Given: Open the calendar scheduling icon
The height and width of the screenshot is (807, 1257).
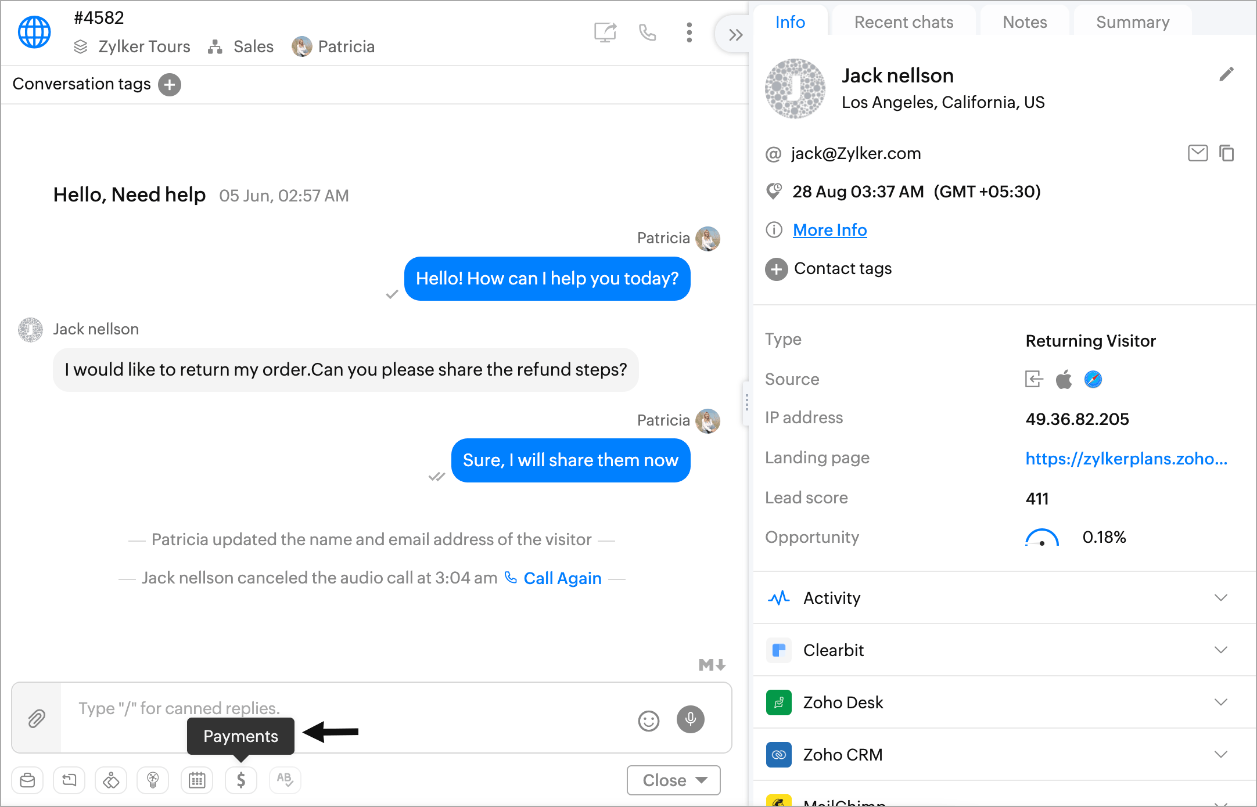Looking at the screenshot, I should 197,780.
